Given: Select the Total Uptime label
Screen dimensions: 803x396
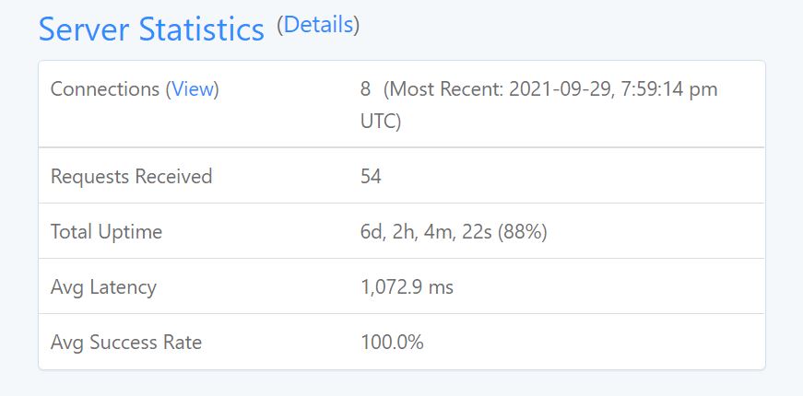Looking at the screenshot, I should (107, 232).
